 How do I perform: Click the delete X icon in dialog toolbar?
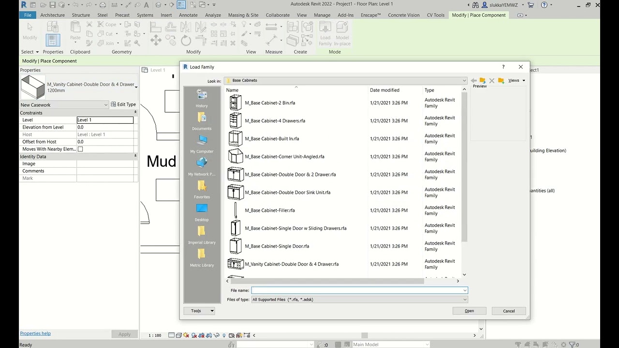(x=492, y=81)
